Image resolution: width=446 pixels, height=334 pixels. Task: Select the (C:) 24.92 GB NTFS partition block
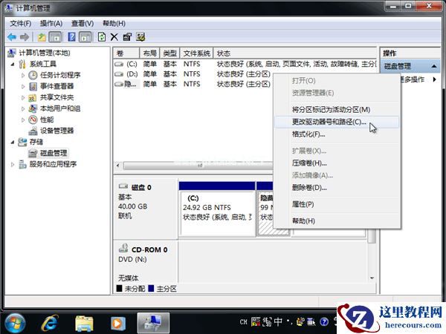click(217, 213)
